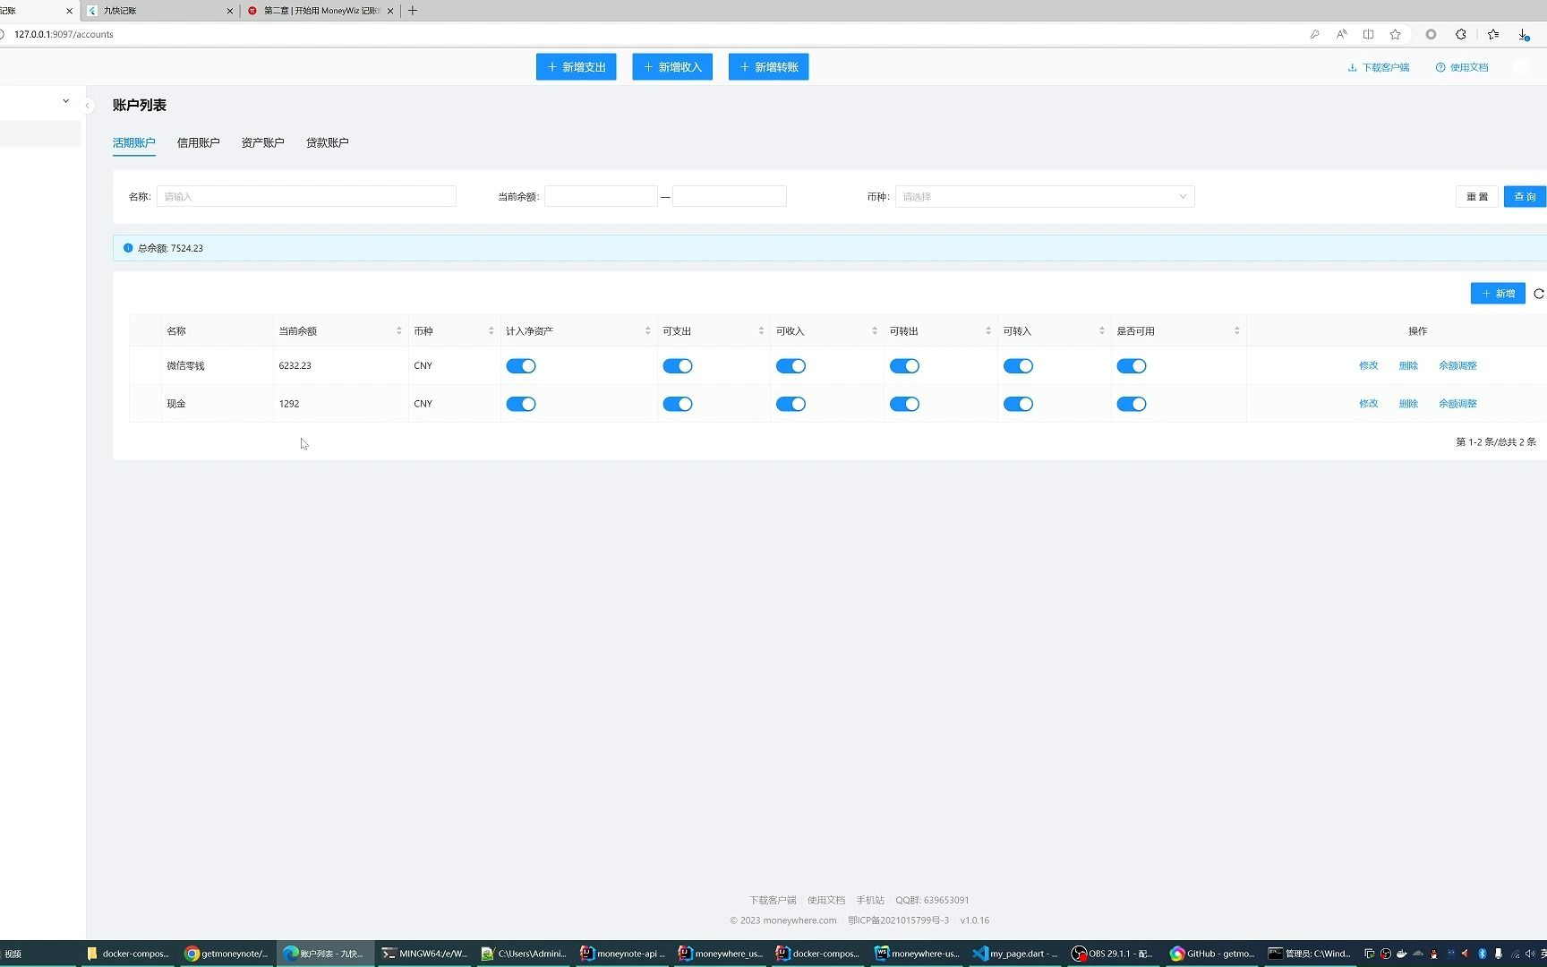Toggle 是否可用 for 现金
This screenshot has height=967, width=1547.
point(1132,404)
